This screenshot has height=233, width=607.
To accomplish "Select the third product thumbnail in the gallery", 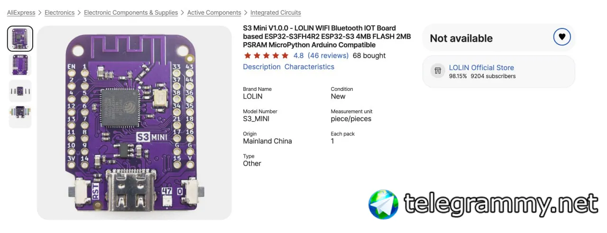I will [20, 90].
